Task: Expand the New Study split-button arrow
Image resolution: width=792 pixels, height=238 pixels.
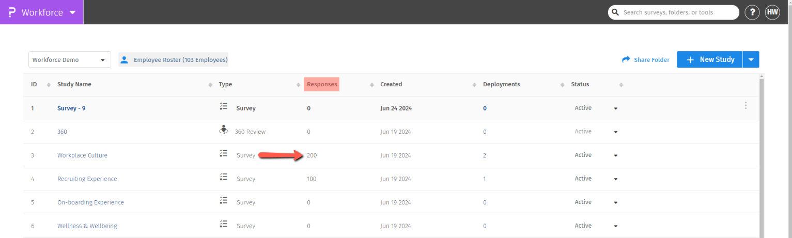Action: point(751,60)
